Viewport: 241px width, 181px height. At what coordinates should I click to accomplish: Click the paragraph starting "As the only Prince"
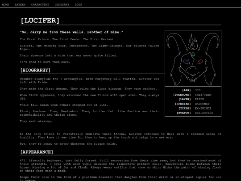pyautogui.click(x=120, y=136)
